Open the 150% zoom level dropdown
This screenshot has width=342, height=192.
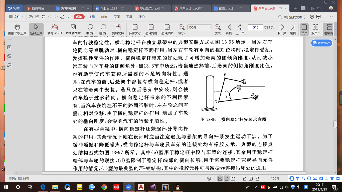(x=210, y=27)
